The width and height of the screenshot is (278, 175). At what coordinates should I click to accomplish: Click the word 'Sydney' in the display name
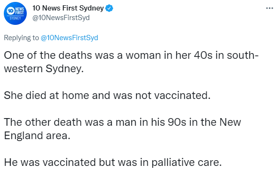[91, 8]
